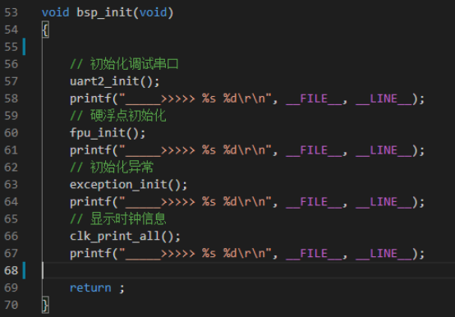The image size is (455, 317).
Task: Click the void return type on line 53
Action: [x=55, y=12]
